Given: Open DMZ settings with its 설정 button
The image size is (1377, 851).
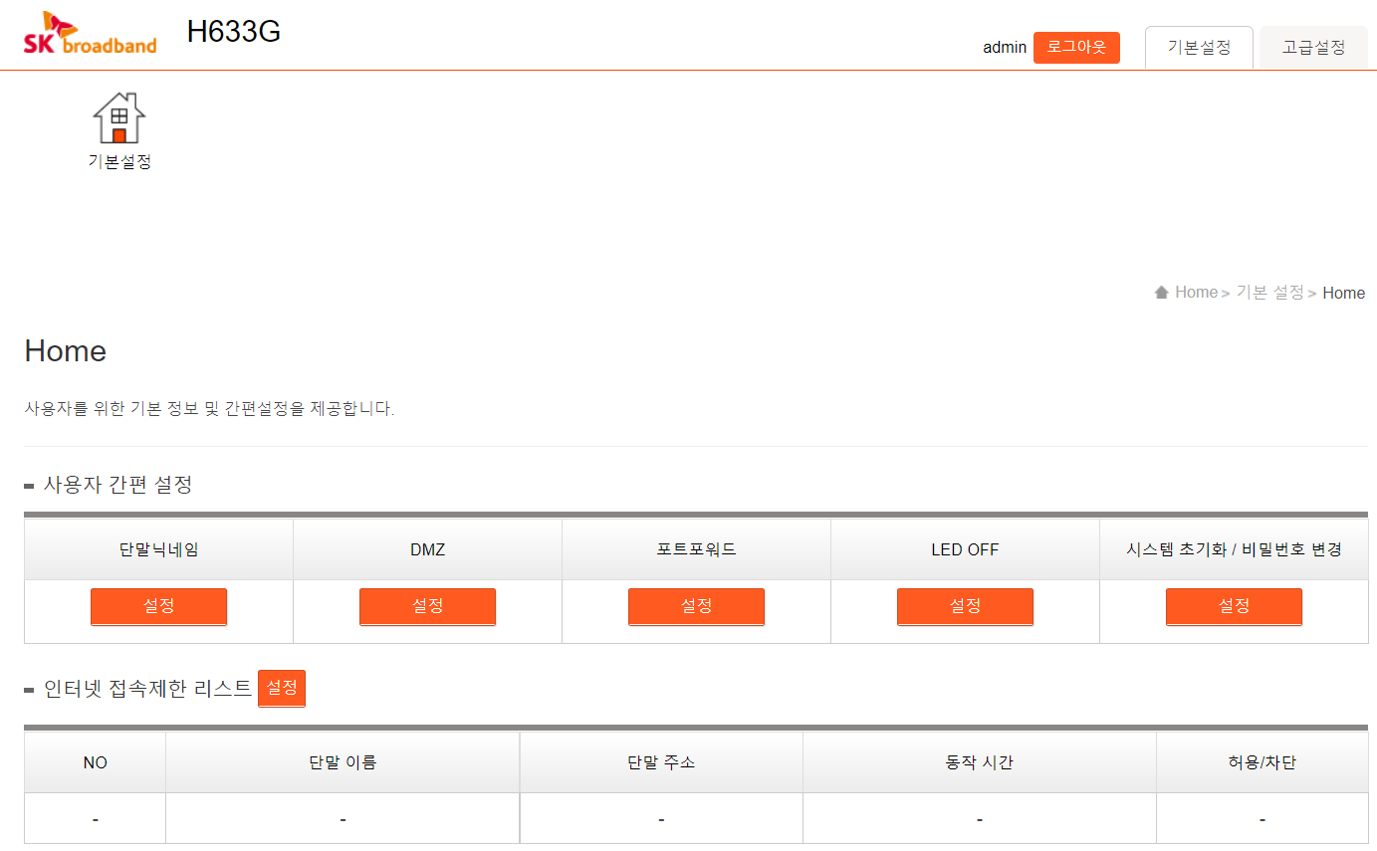Looking at the screenshot, I should tap(427, 606).
